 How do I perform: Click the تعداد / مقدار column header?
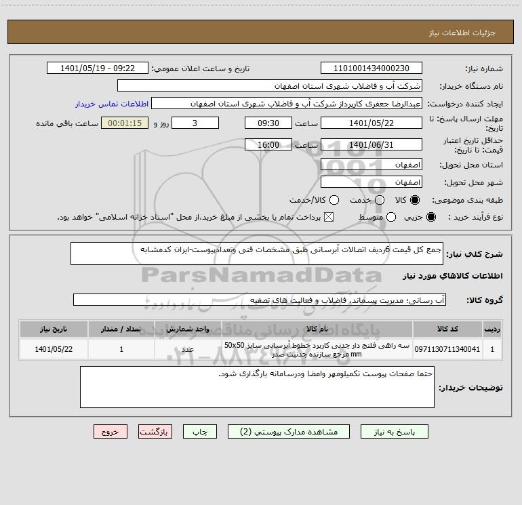121,329
